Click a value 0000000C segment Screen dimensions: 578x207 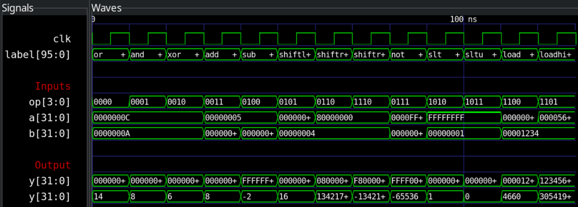(x=148, y=118)
